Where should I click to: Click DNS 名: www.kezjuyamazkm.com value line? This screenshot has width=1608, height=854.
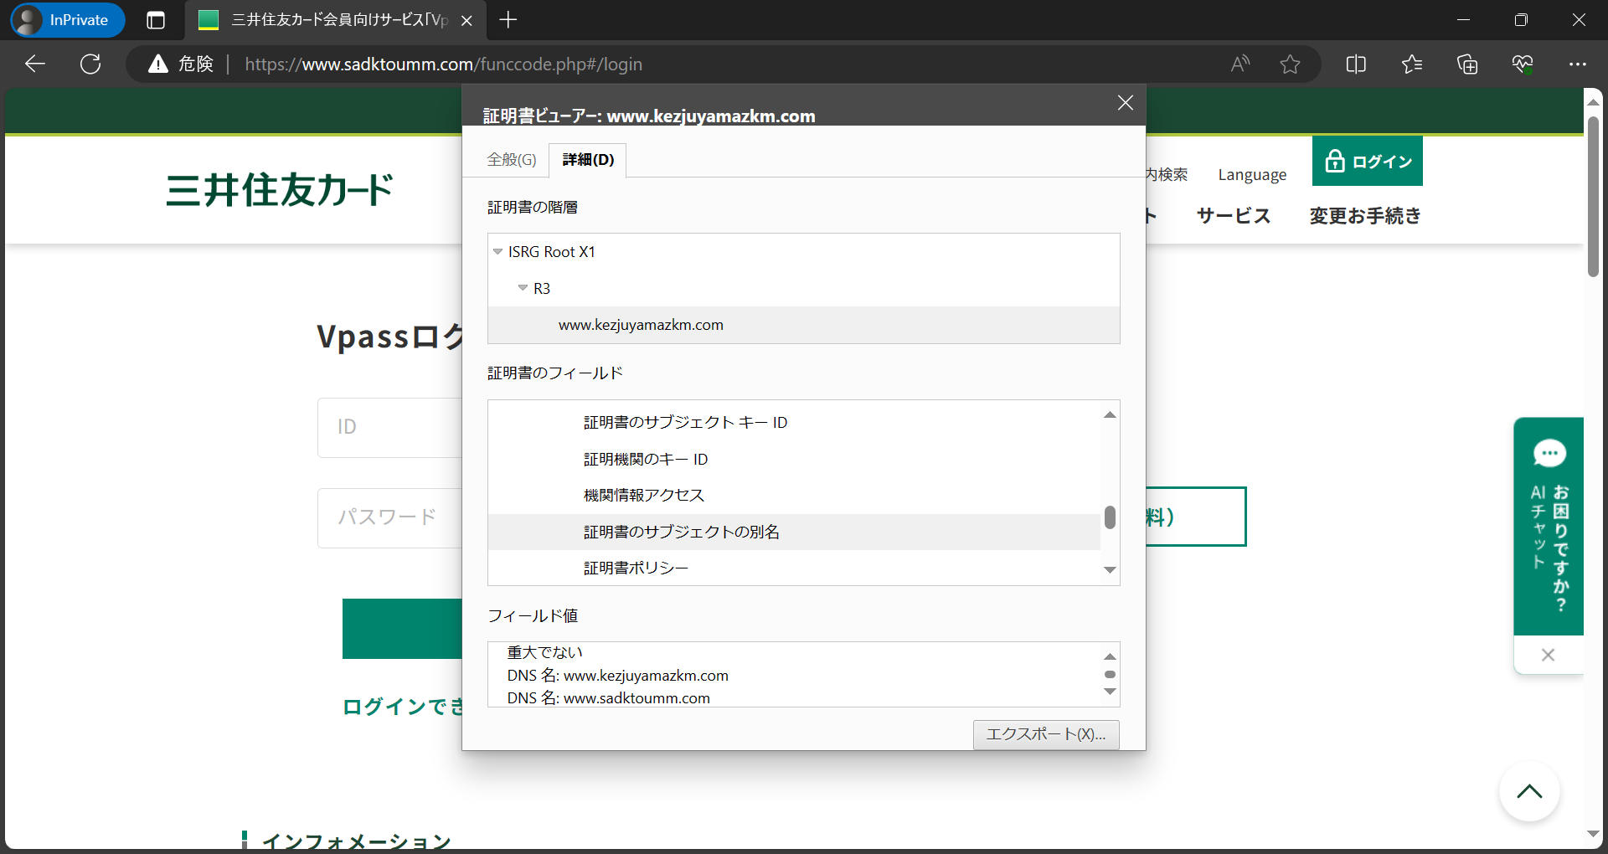[617, 676]
